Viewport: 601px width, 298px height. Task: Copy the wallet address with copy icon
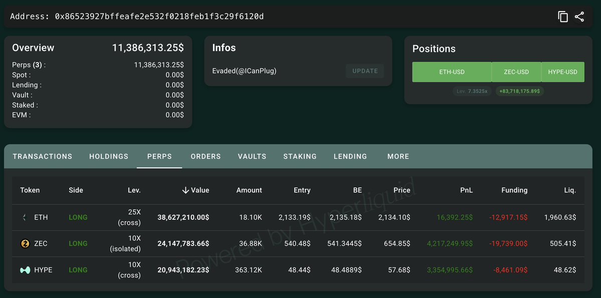(563, 17)
